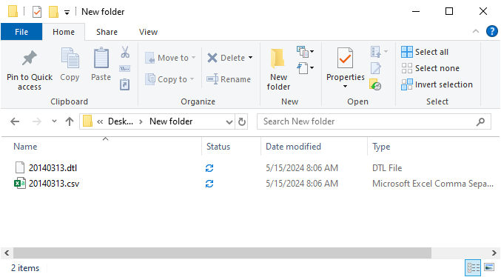
Task: Click the New folder breadcrumb segment
Action: (171, 121)
